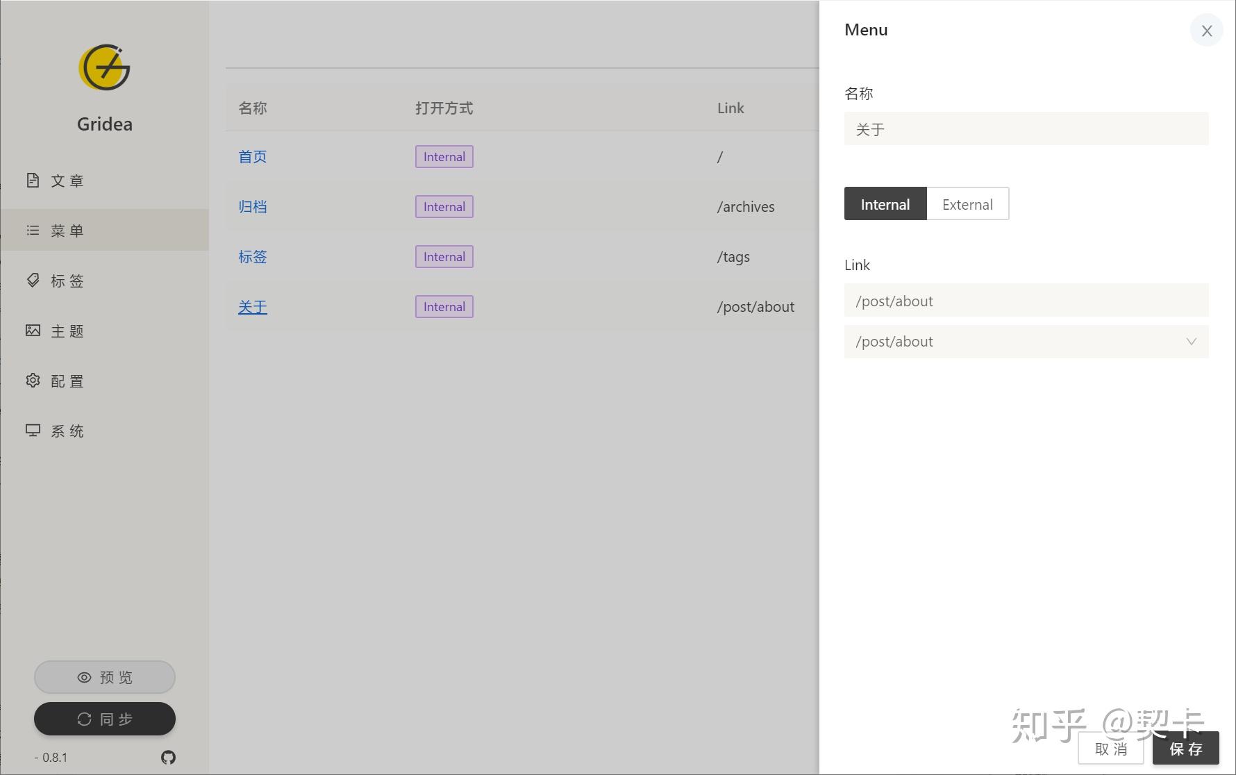Start site sync with 同步 button
1236x775 pixels.
[104, 719]
